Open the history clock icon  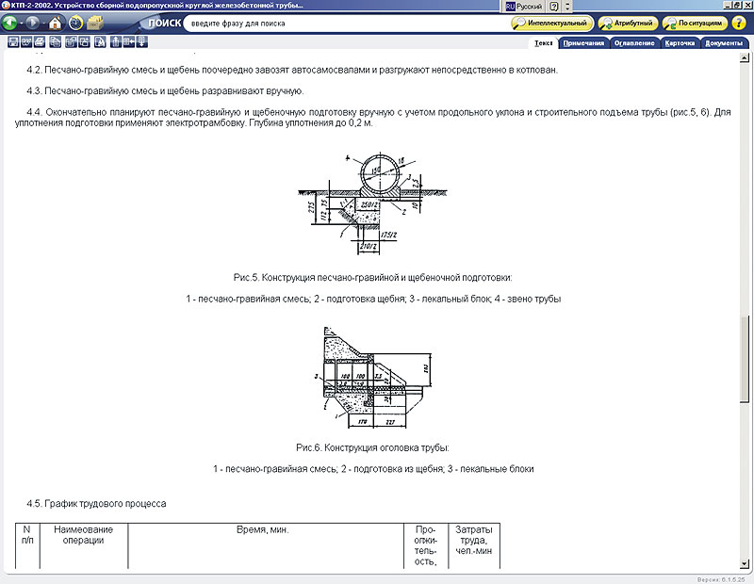pos(75,23)
